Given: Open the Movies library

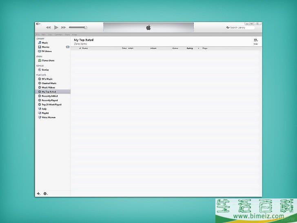Looking at the screenshot, I should point(44,47).
